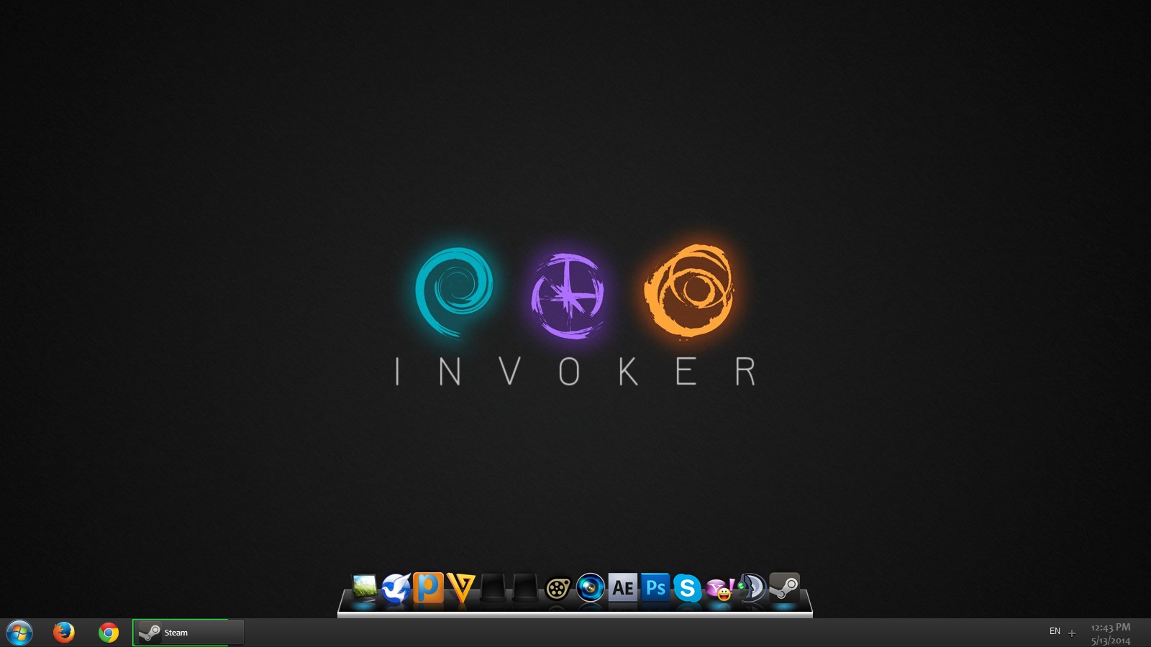This screenshot has width=1151, height=647.
Task: Click the EN language indicator
Action: click(x=1055, y=631)
